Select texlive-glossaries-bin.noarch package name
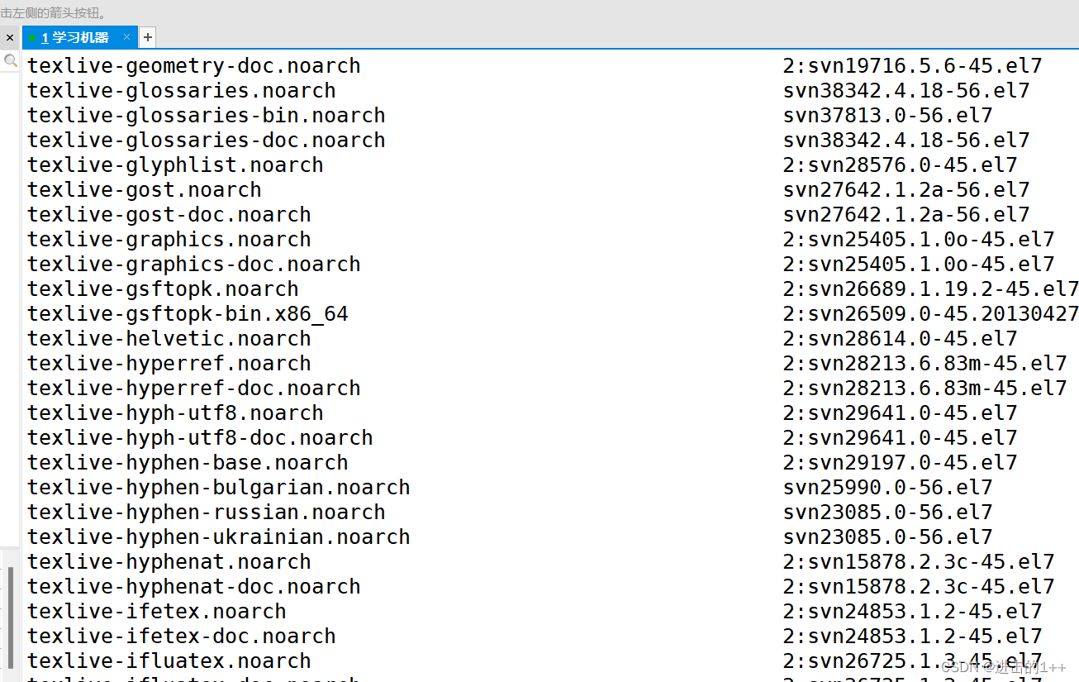The image size is (1079, 682). [207, 116]
